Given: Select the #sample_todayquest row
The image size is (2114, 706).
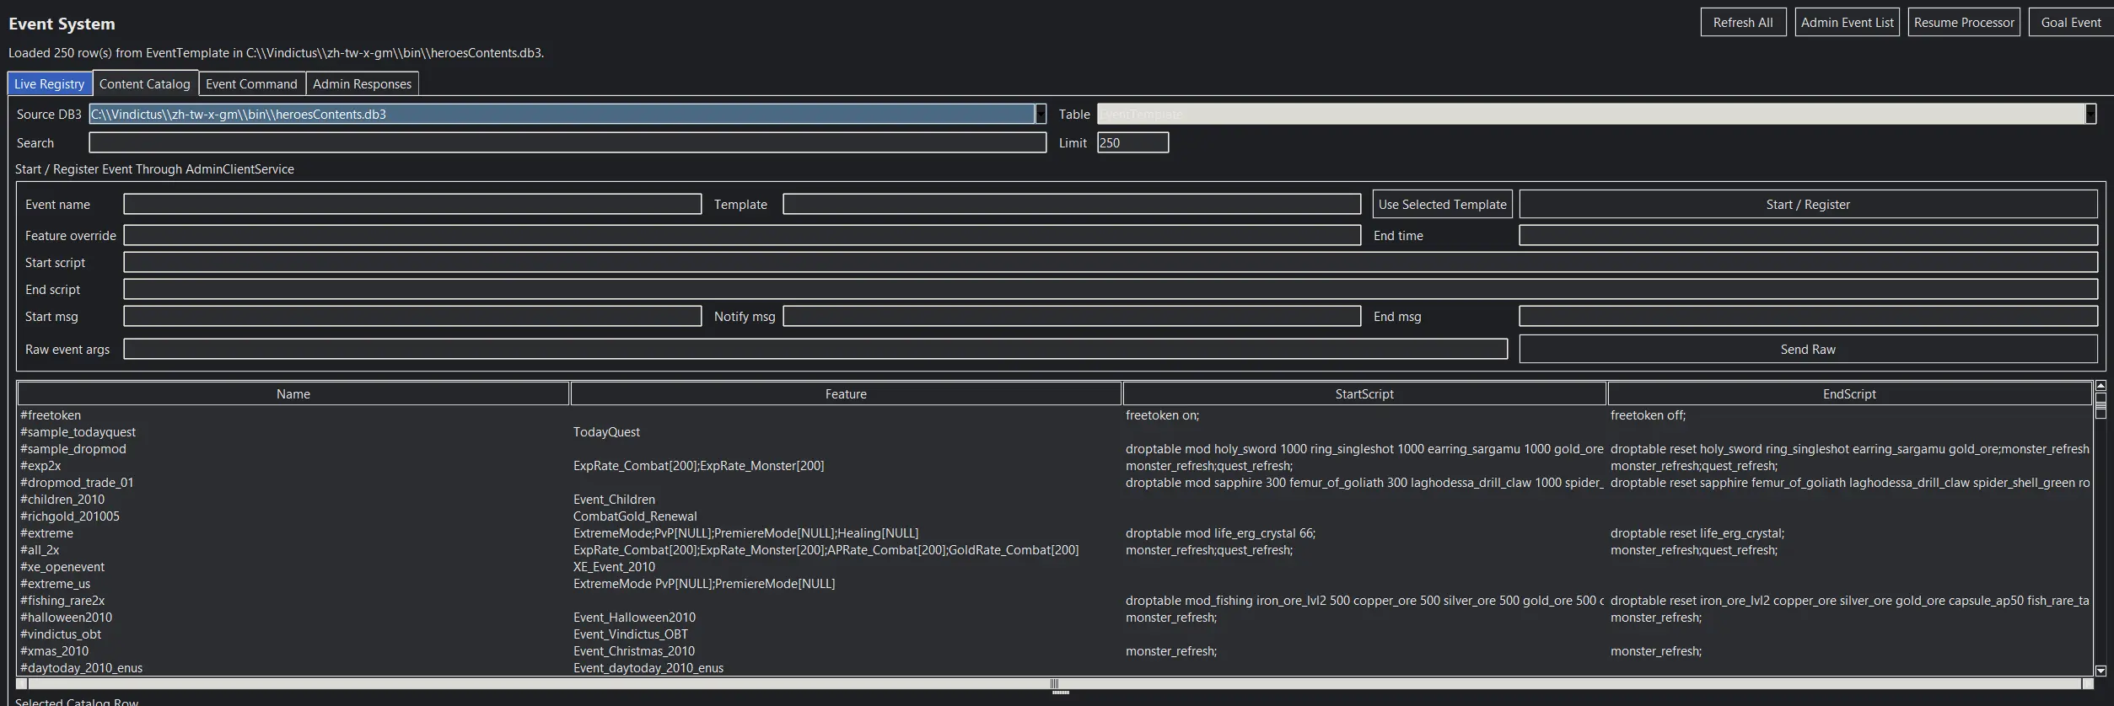Looking at the screenshot, I should tap(1054, 432).
